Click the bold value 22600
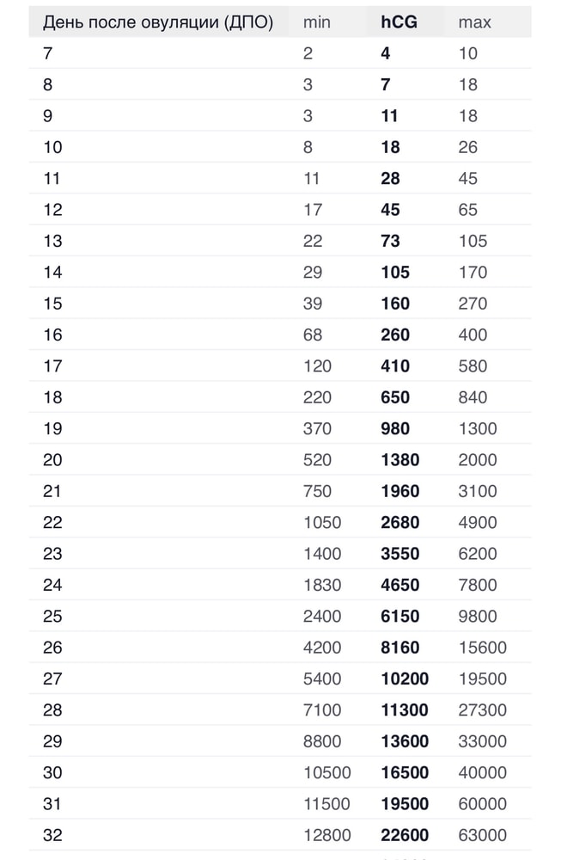The width and height of the screenshot is (561, 860). [x=405, y=835]
